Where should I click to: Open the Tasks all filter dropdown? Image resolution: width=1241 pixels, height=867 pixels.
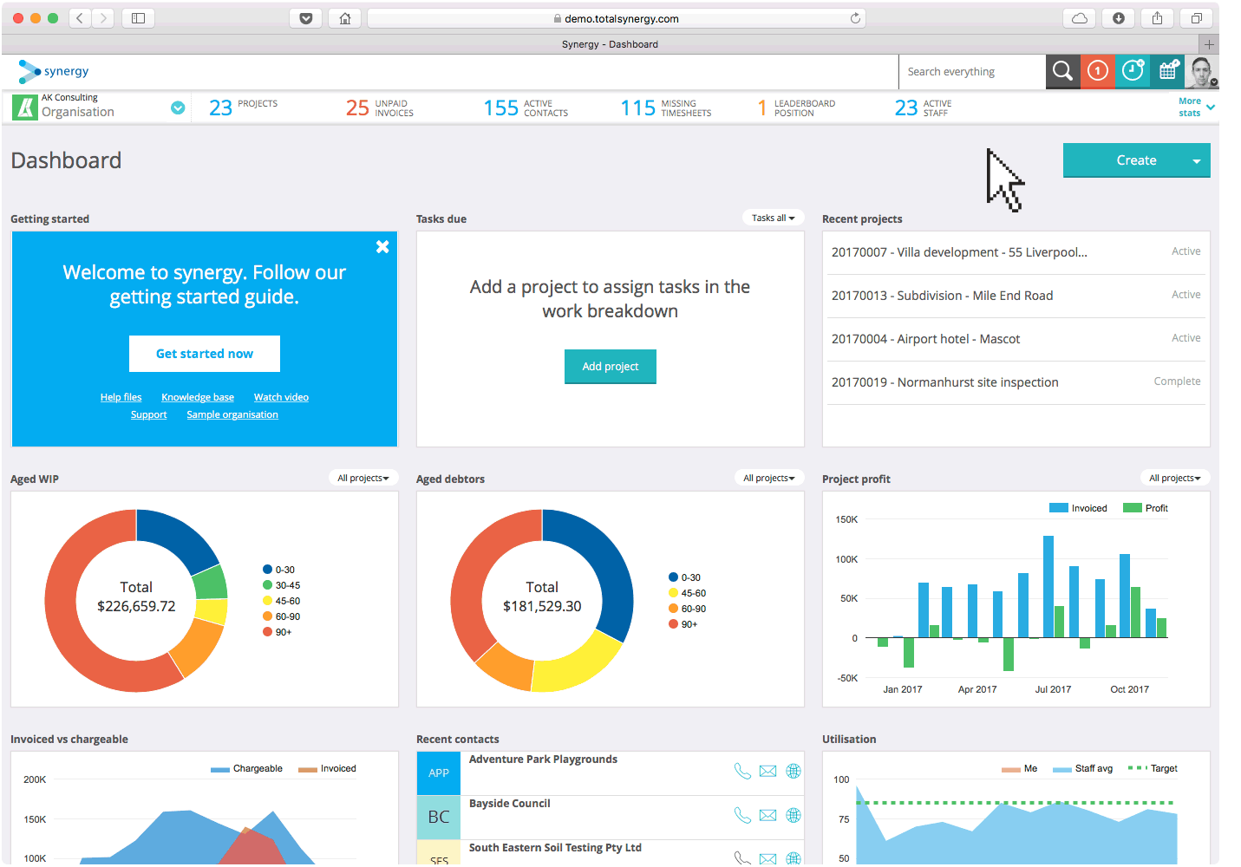coord(773,218)
